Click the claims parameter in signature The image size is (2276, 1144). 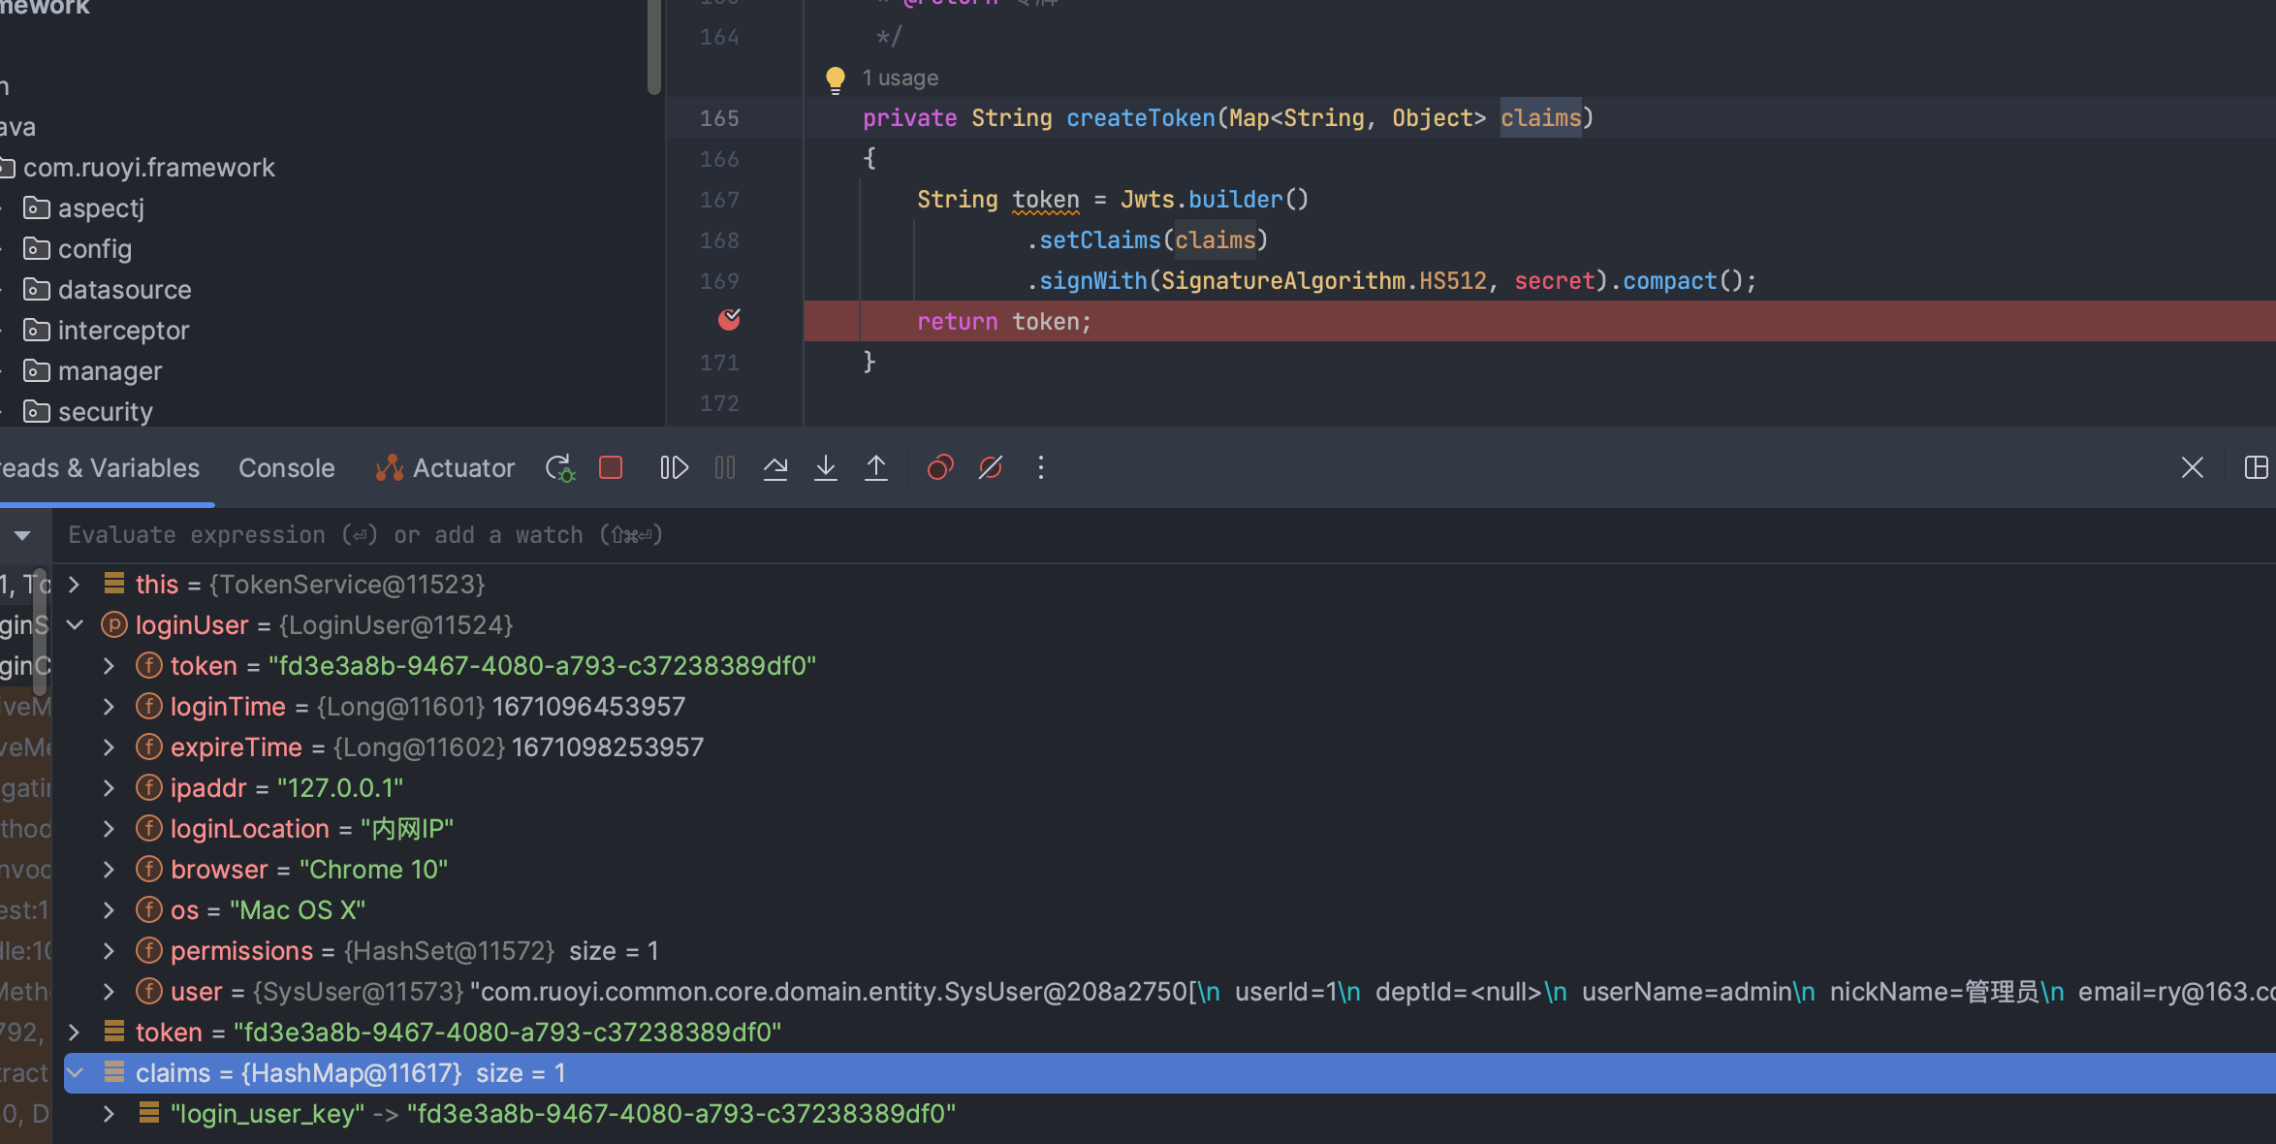(1541, 118)
